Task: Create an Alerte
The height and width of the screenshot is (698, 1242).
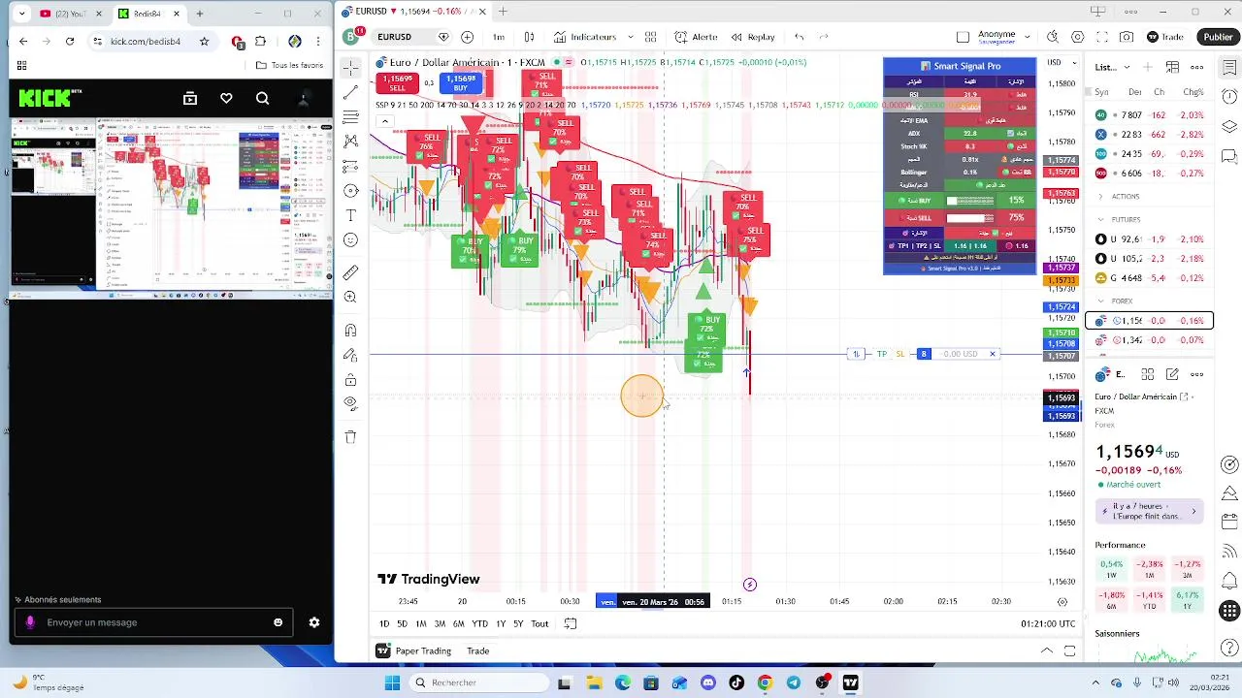Action: click(696, 37)
